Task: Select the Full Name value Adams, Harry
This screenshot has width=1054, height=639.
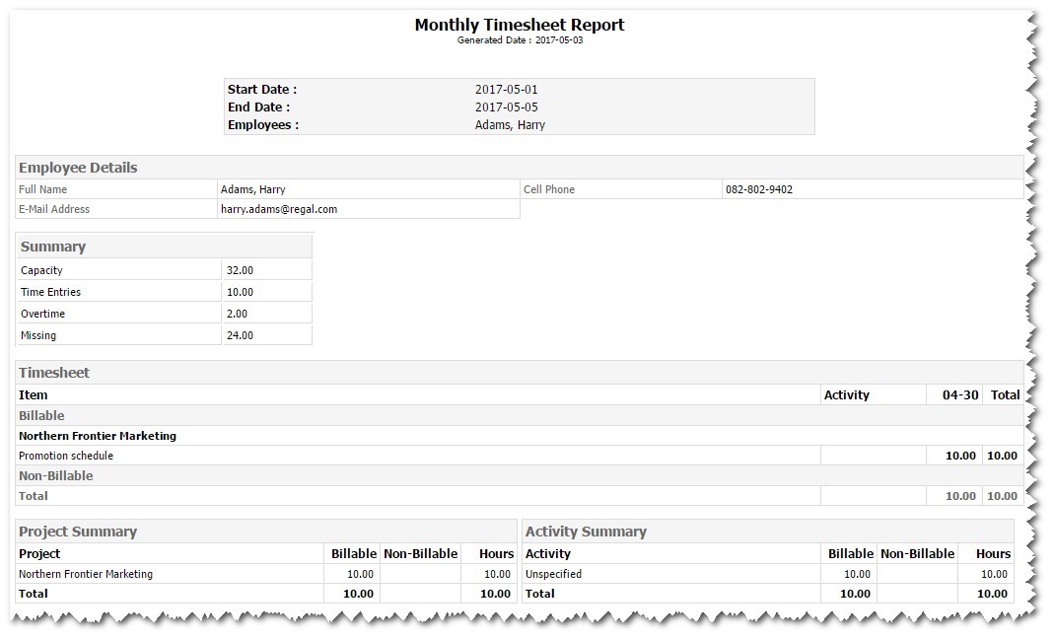Action: click(252, 189)
